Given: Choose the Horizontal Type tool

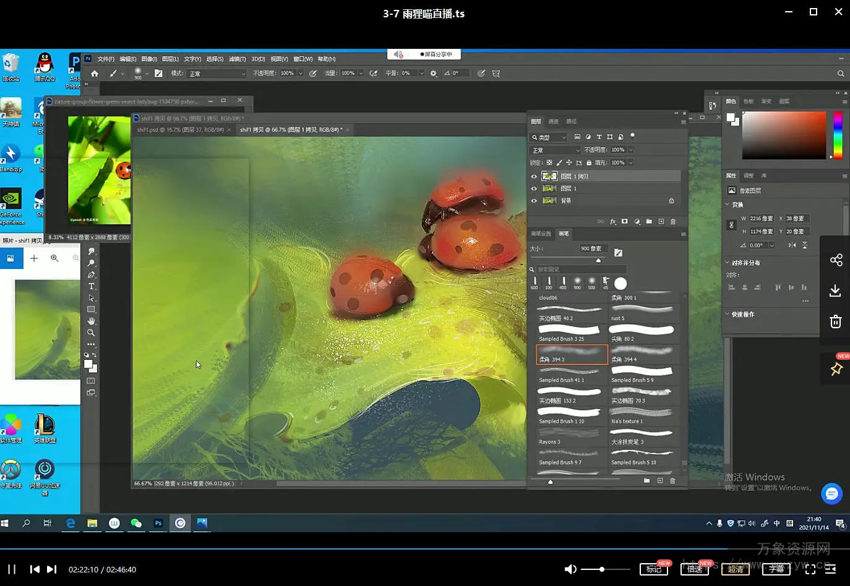Looking at the screenshot, I should [92, 286].
